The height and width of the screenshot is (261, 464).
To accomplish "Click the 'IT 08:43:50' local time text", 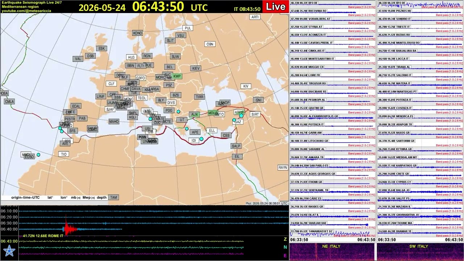I will point(247,9).
